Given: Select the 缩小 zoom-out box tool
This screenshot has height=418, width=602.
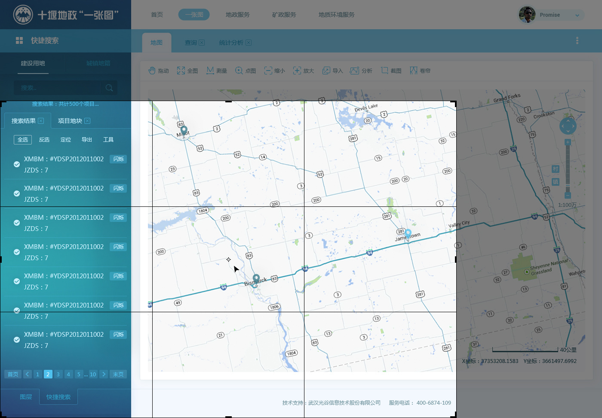Looking at the screenshot, I should (x=274, y=71).
